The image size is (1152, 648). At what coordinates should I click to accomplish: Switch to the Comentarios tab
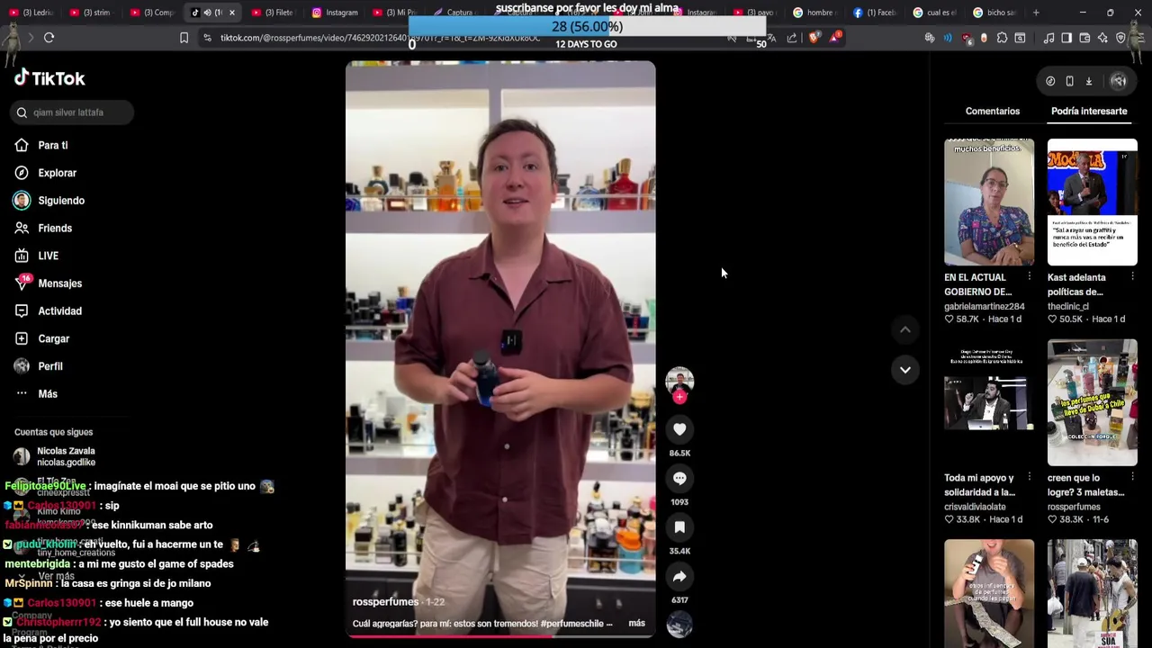pyautogui.click(x=993, y=111)
